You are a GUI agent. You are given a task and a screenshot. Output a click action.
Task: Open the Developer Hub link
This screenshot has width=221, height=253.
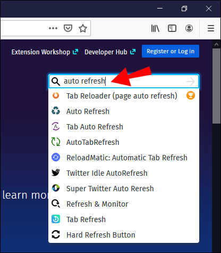110,52
